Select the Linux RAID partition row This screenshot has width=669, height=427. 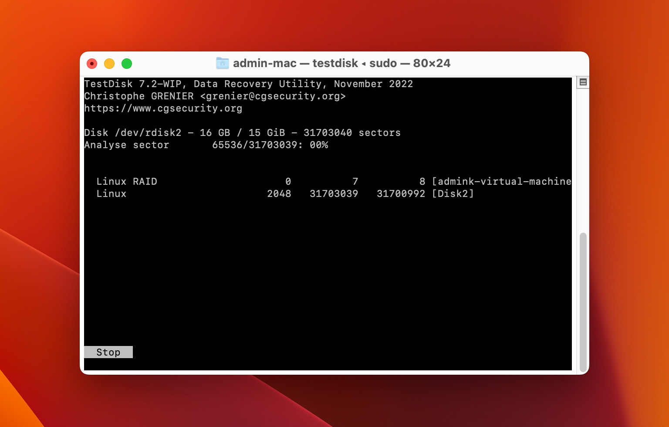(328, 181)
